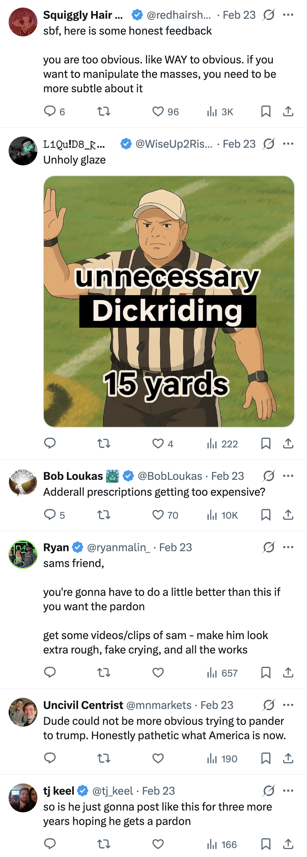Viewport: 307px width, 857px height.
Task: Open more options on Bob Loukas tweet
Action: pyautogui.click(x=288, y=476)
